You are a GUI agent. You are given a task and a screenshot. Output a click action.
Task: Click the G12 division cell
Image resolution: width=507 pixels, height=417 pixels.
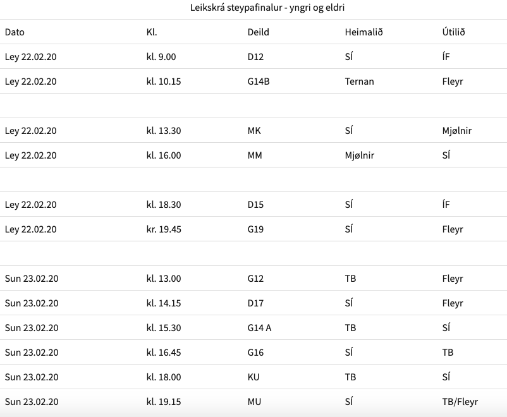click(x=255, y=279)
